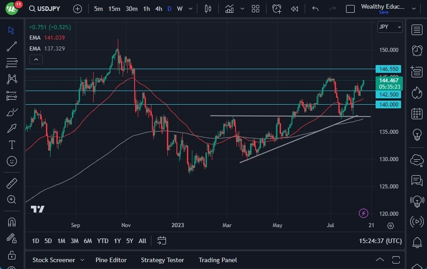Screen dimensions: 427x269
Task: Open the Hotlists flame panel
Action: tap(417, 92)
